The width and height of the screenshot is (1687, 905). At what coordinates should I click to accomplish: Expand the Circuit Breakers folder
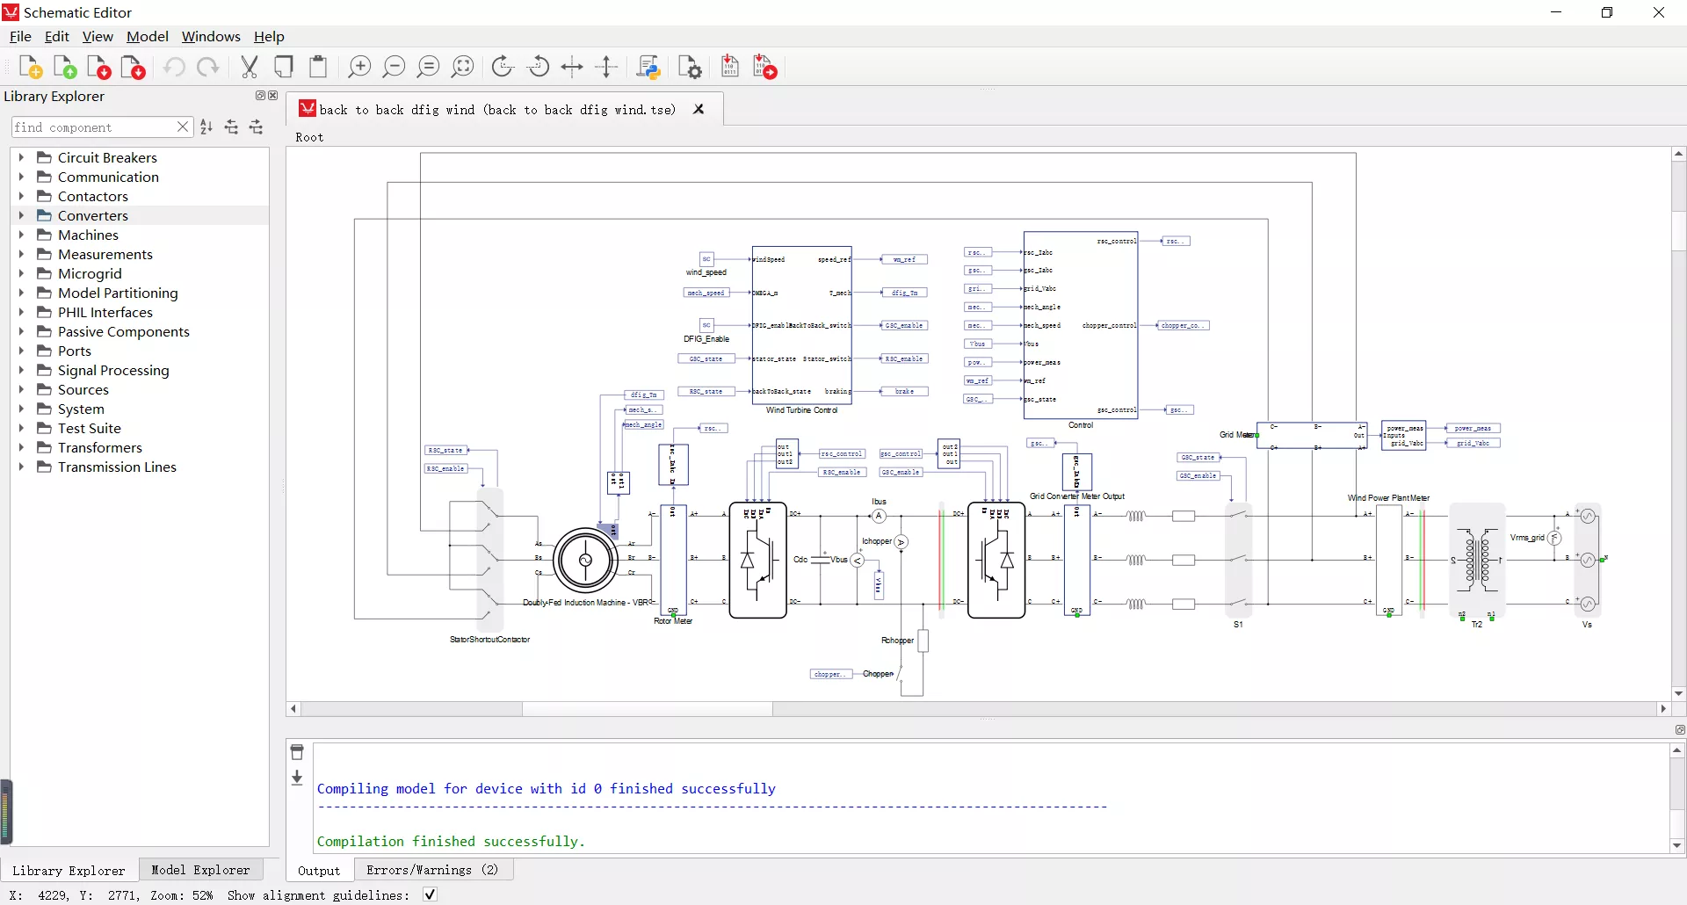[21, 157]
